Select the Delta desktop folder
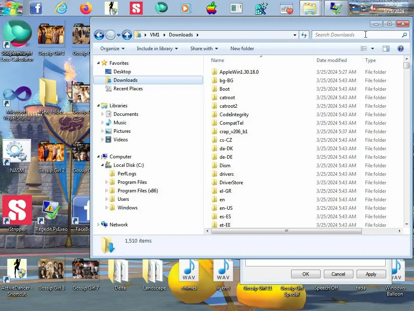This screenshot has width=414, height=311. pyautogui.click(x=120, y=275)
